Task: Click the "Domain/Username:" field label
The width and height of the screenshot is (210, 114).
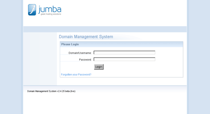Action: click(x=80, y=53)
